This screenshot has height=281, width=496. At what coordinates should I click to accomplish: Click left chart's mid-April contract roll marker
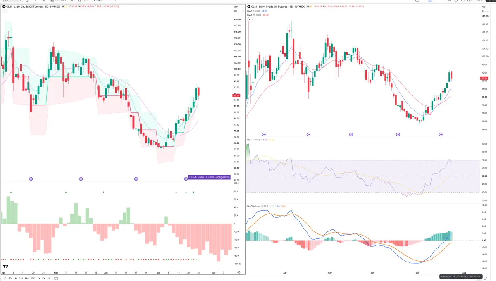pyautogui.click(x=31, y=179)
